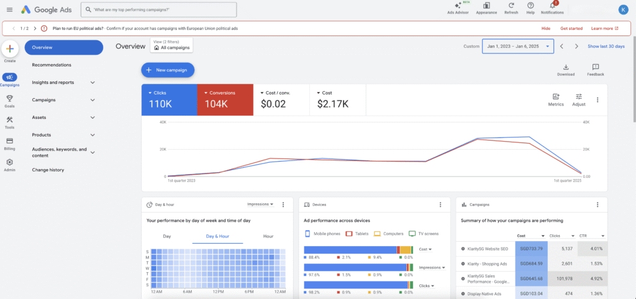Screen dimensions: 636x299
Task: Select the Day tab
Action: click(x=167, y=236)
